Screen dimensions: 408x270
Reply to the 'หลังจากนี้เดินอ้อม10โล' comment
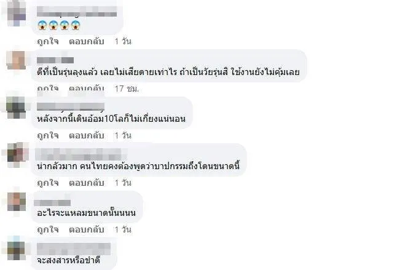click(87, 136)
